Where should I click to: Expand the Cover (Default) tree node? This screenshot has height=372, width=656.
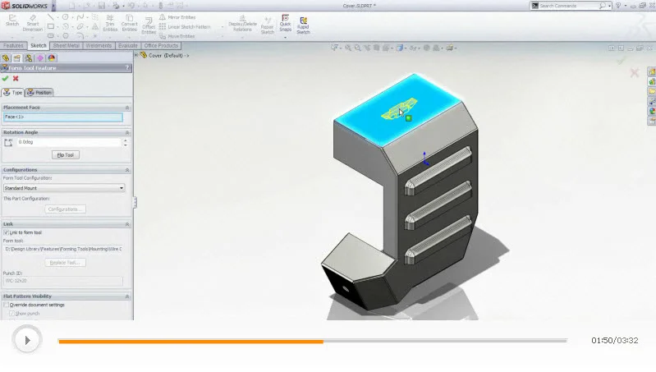coord(136,55)
